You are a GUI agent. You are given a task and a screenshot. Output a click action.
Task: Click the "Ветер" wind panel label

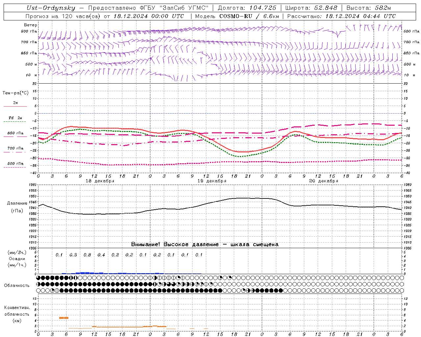[31, 25]
